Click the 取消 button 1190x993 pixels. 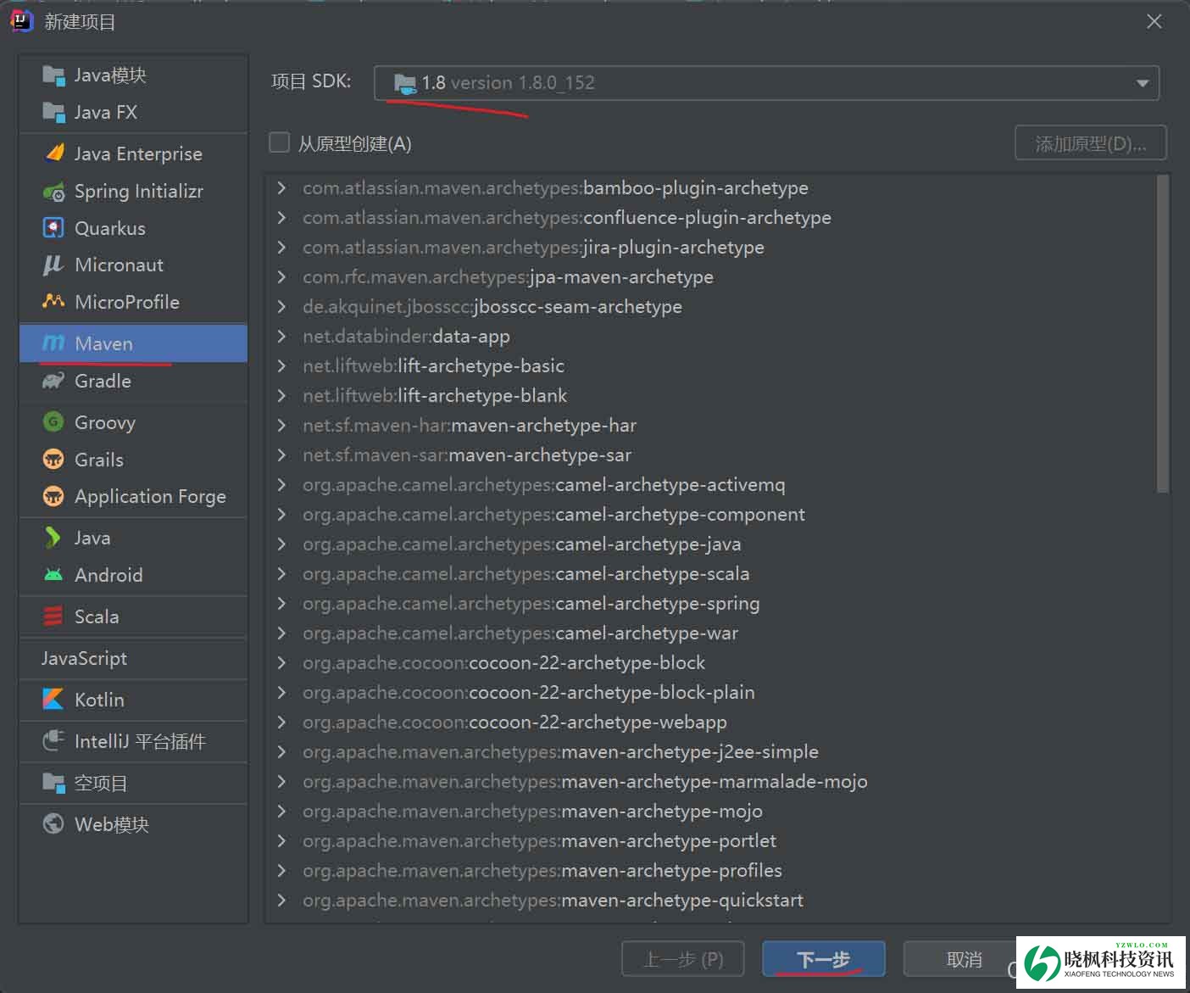964,959
